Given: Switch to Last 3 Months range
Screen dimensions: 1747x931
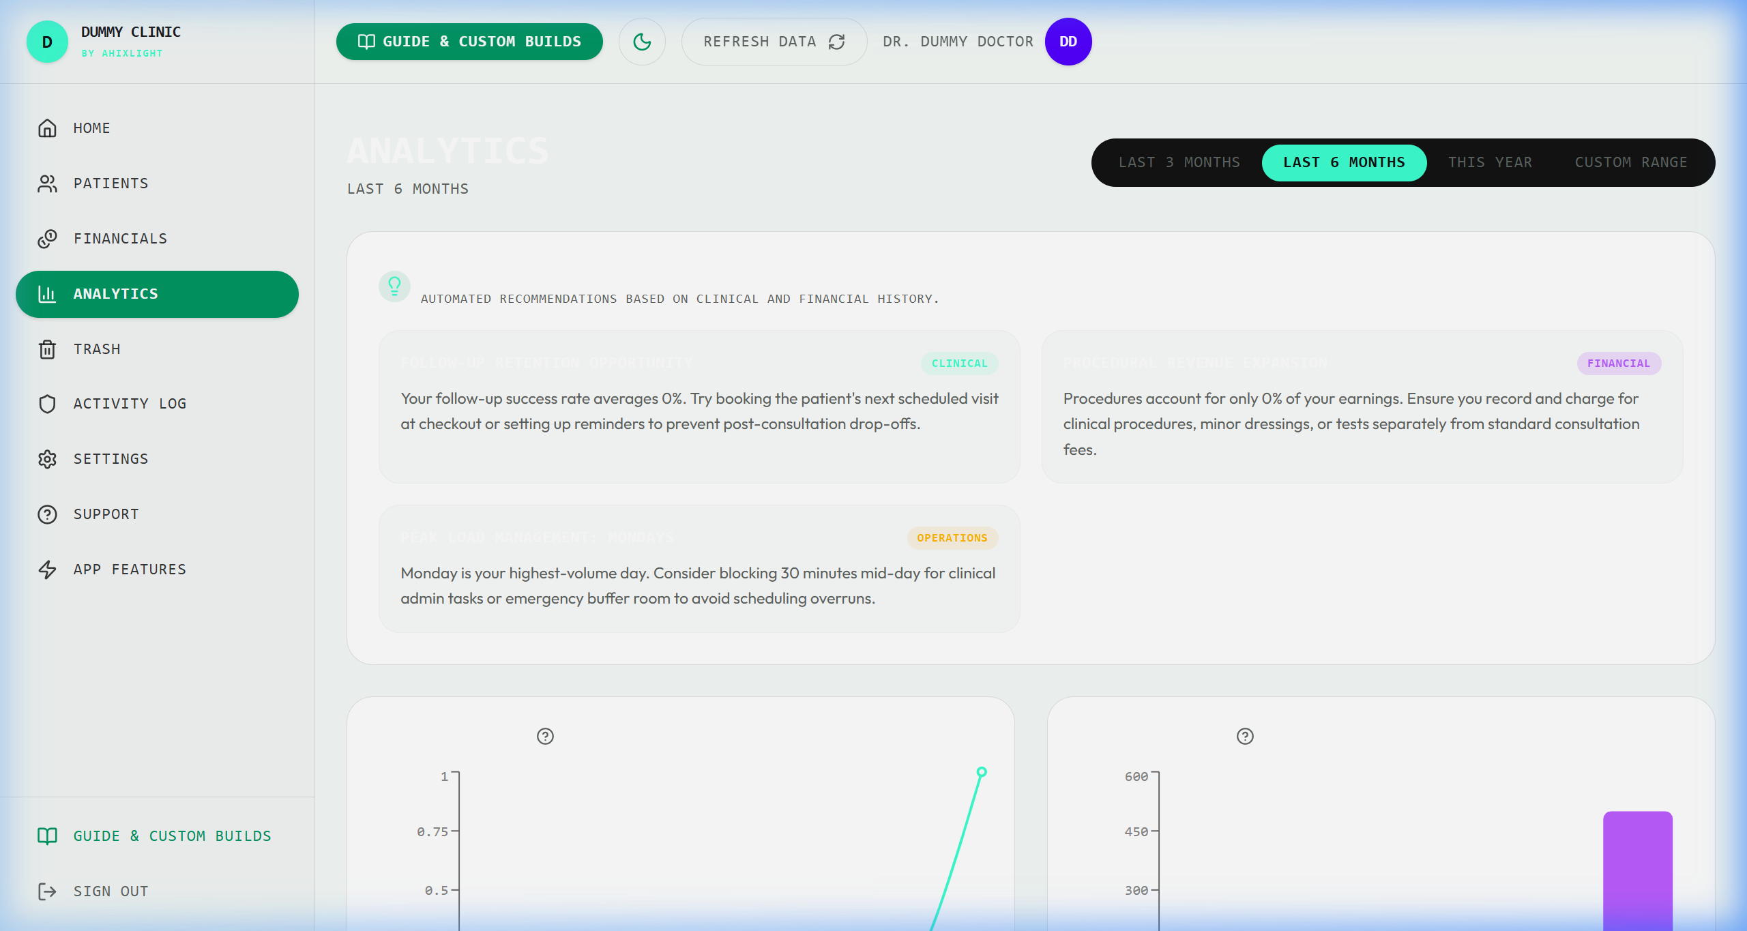Looking at the screenshot, I should tap(1179, 162).
